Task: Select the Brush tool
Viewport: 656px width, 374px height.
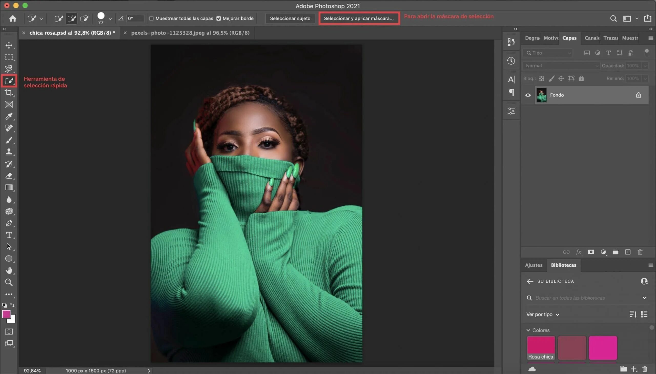Action: pyautogui.click(x=9, y=140)
